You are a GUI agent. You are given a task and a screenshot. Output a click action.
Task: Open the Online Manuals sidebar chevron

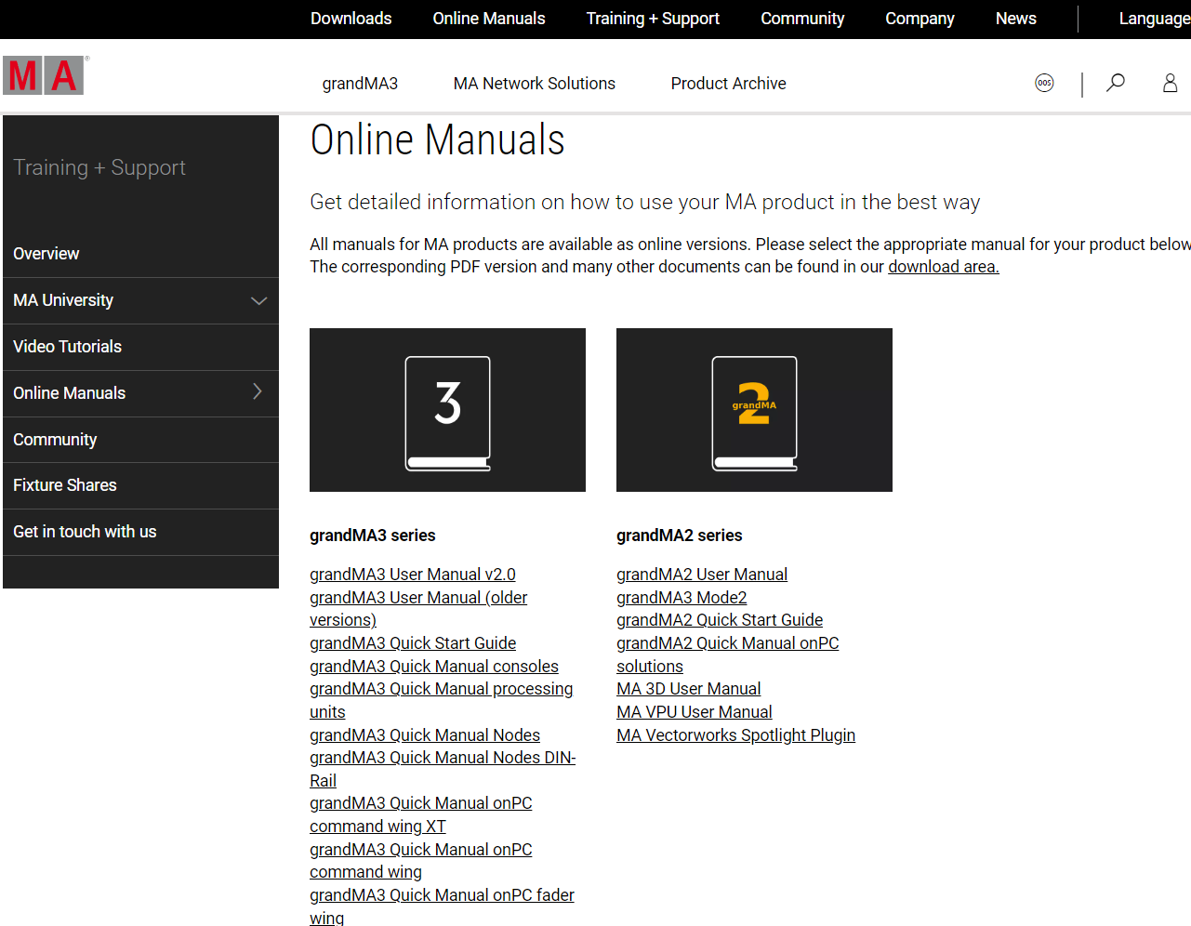(x=258, y=392)
